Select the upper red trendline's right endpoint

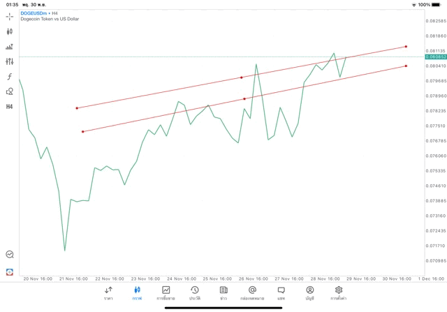pyautogui.click(x=406, y=47)
